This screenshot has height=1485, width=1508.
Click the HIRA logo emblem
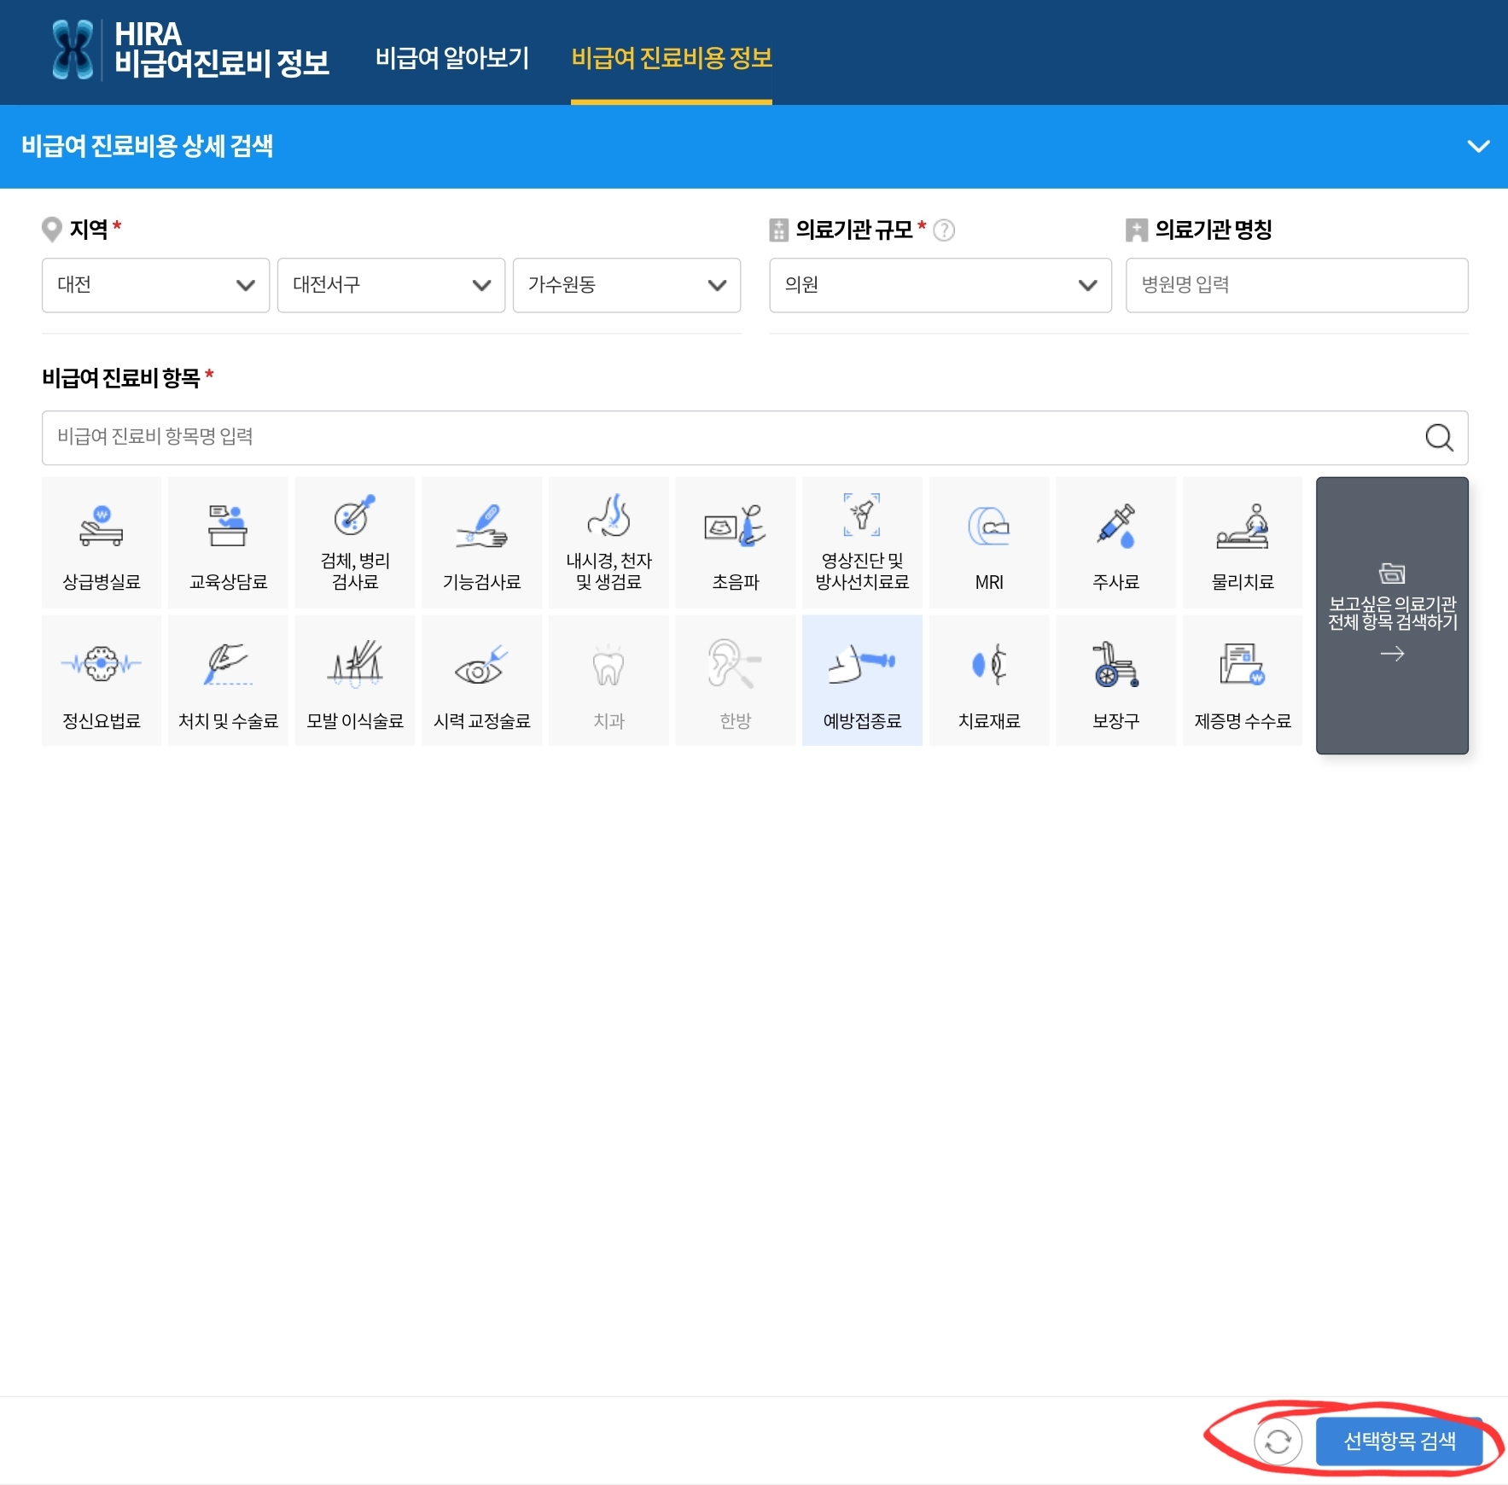(73, 50)
